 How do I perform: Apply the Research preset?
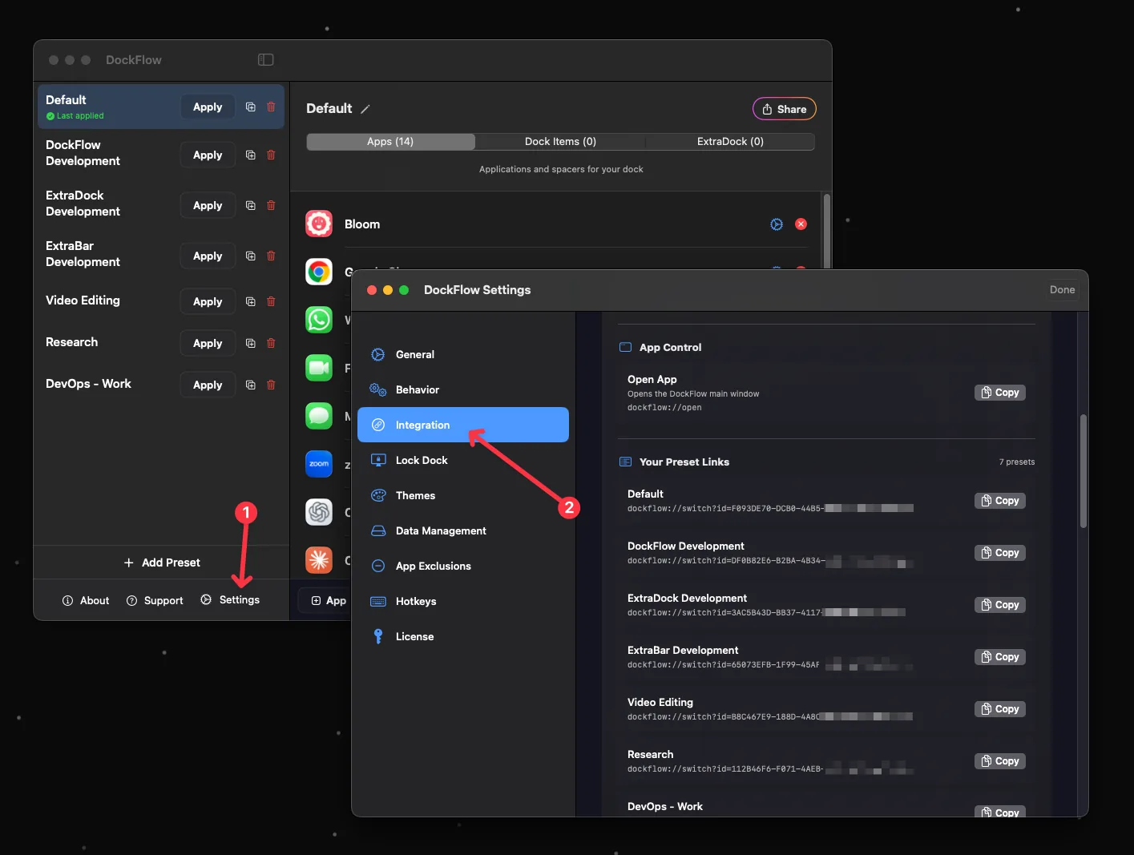(208, 343)
